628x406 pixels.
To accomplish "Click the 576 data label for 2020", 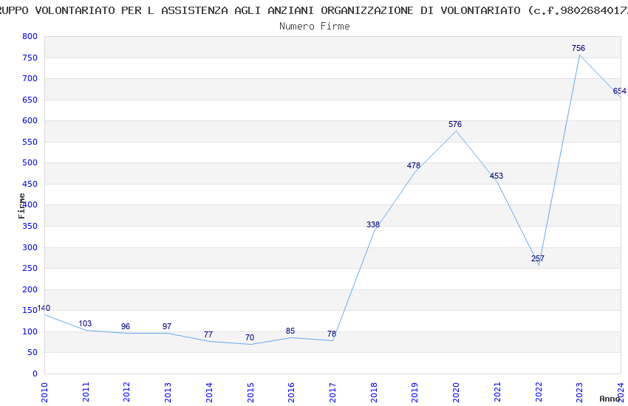I will pos(455,125).
